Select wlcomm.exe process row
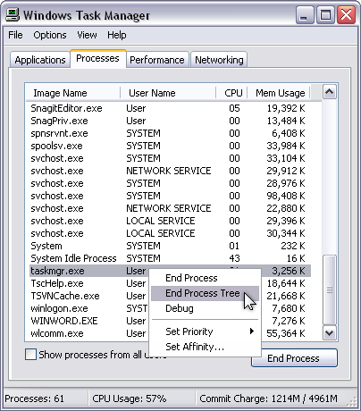Image resolution: width=361 pixels, height=411 pixels. (89, 333)
